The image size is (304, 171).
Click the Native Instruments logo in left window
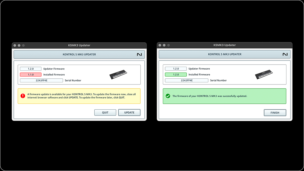(x=139, y=54)
